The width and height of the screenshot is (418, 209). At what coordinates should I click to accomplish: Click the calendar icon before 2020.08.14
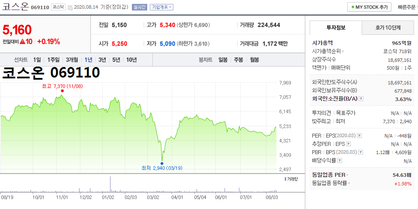click(x=70, y=8)
